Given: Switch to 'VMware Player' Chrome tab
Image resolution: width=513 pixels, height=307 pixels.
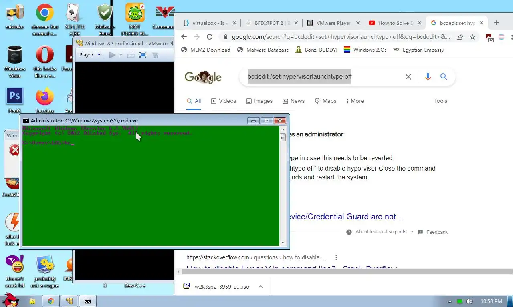Looking at the screenshot, I should (333, 23).
